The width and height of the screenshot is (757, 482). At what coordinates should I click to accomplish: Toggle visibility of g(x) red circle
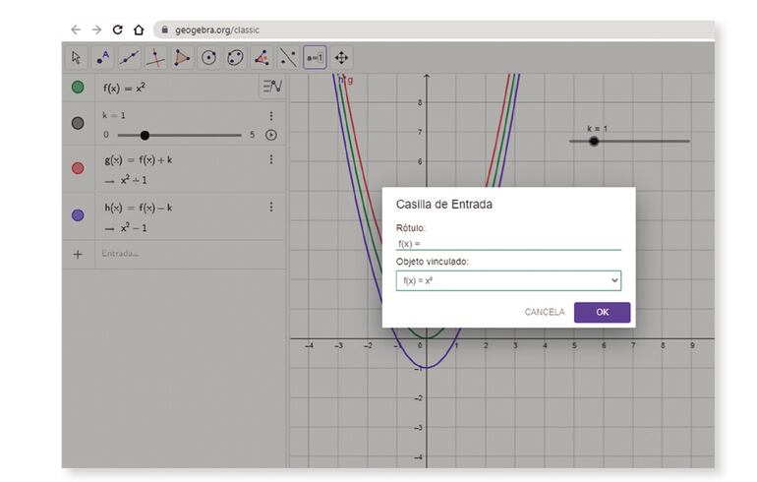click(78, 168)
